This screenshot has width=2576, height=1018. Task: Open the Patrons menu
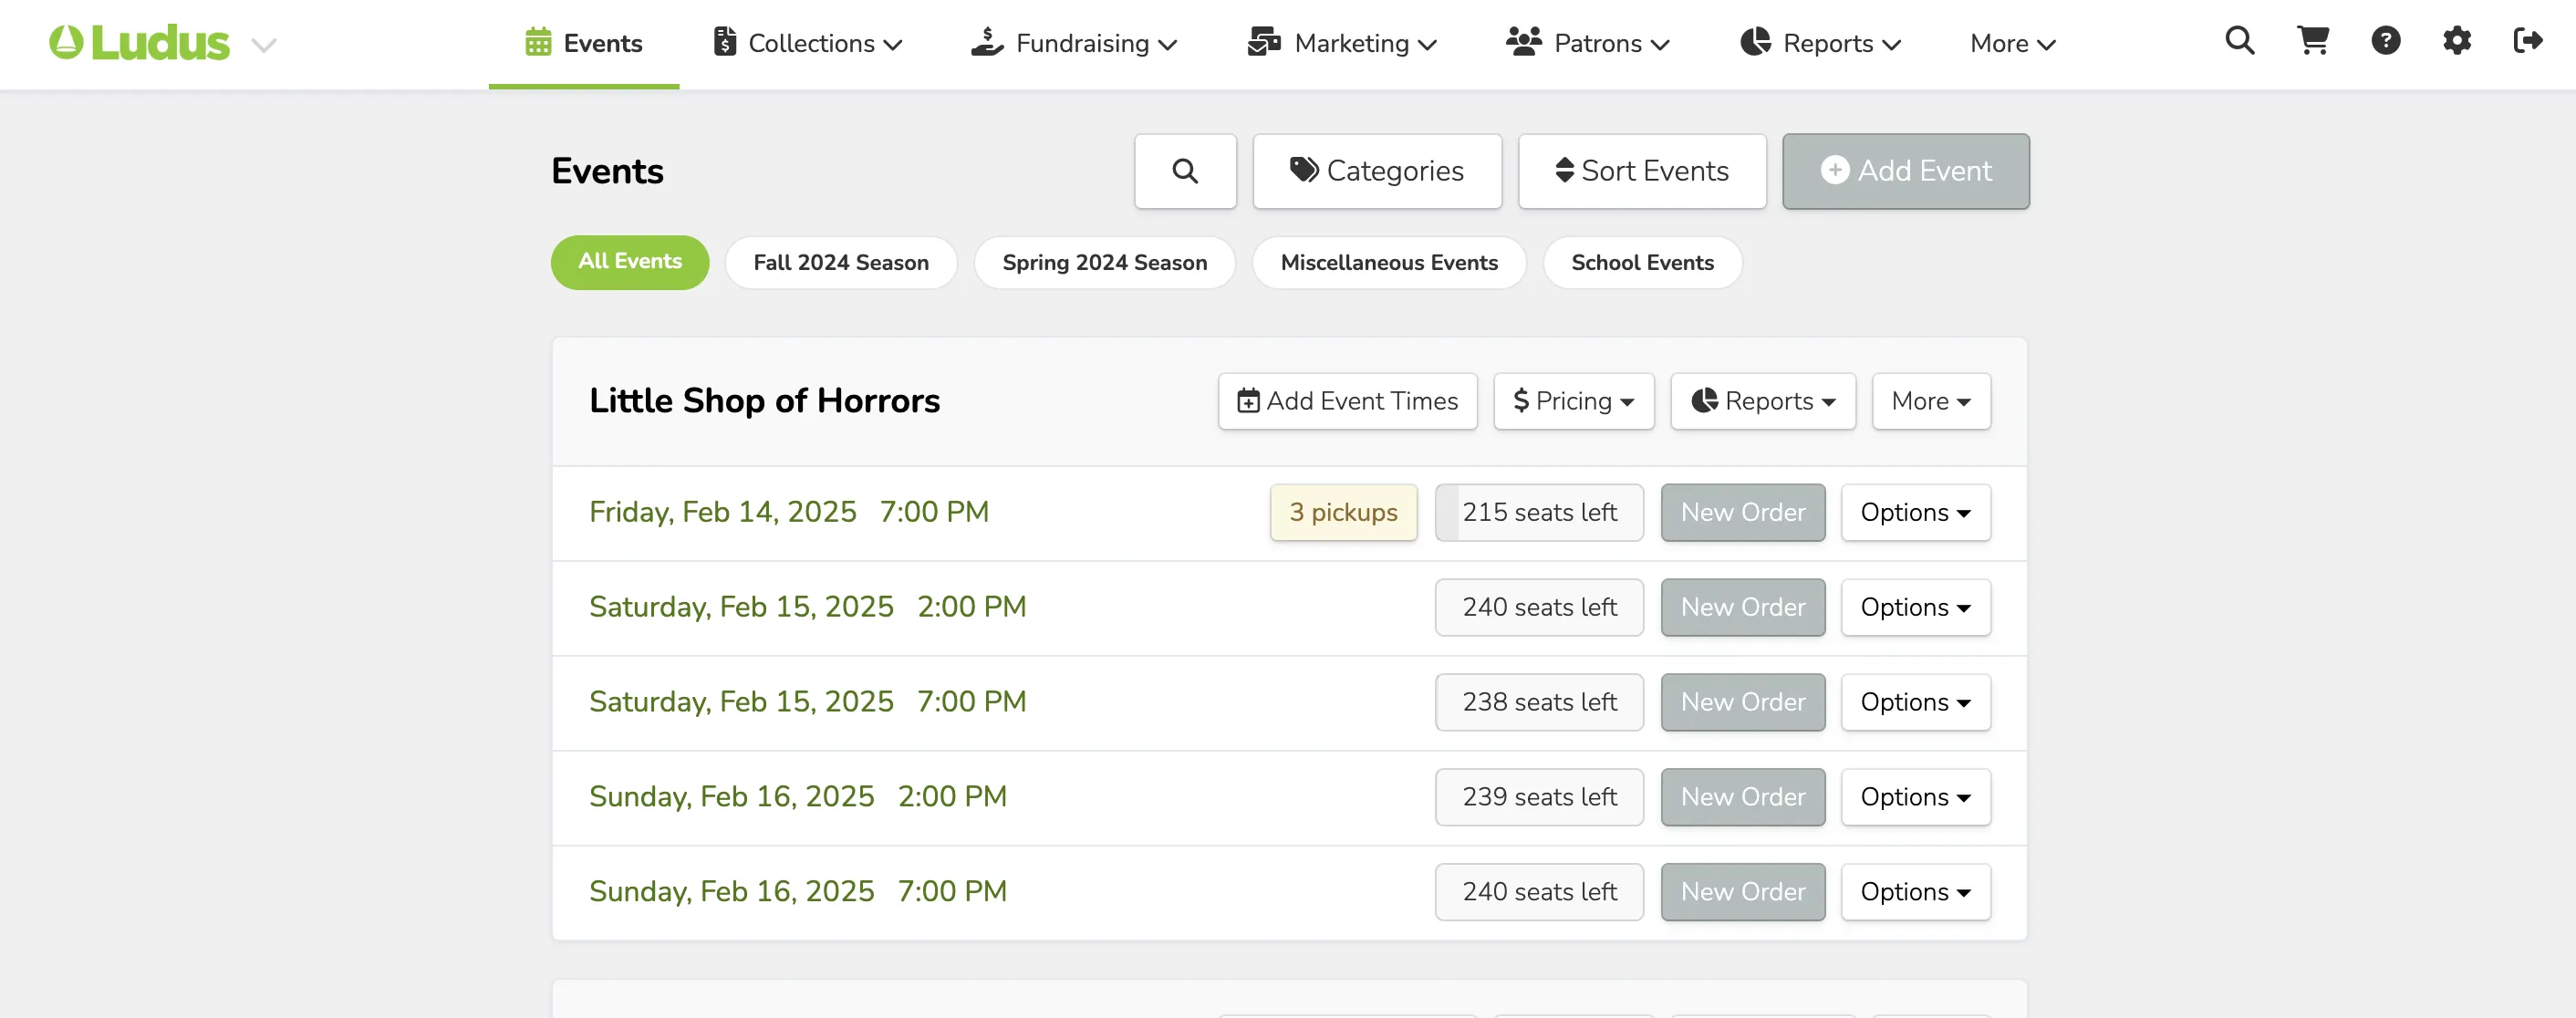click(x=1588, y=43)
